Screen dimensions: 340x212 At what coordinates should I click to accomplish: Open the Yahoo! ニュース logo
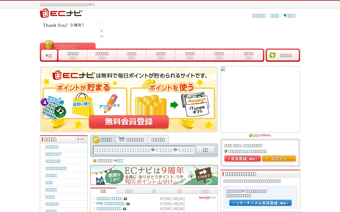click(x=207, y=198)
